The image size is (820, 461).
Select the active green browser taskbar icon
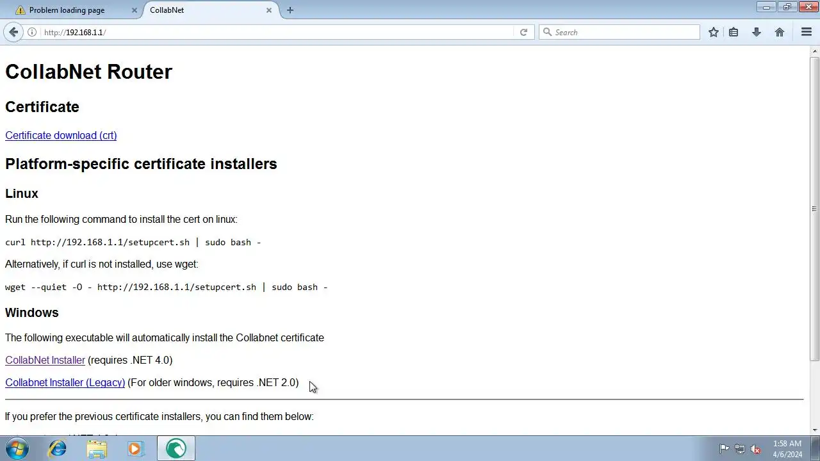(x=176, y=448)
